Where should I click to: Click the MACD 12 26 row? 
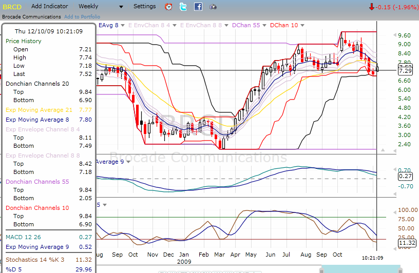(49, 237)
